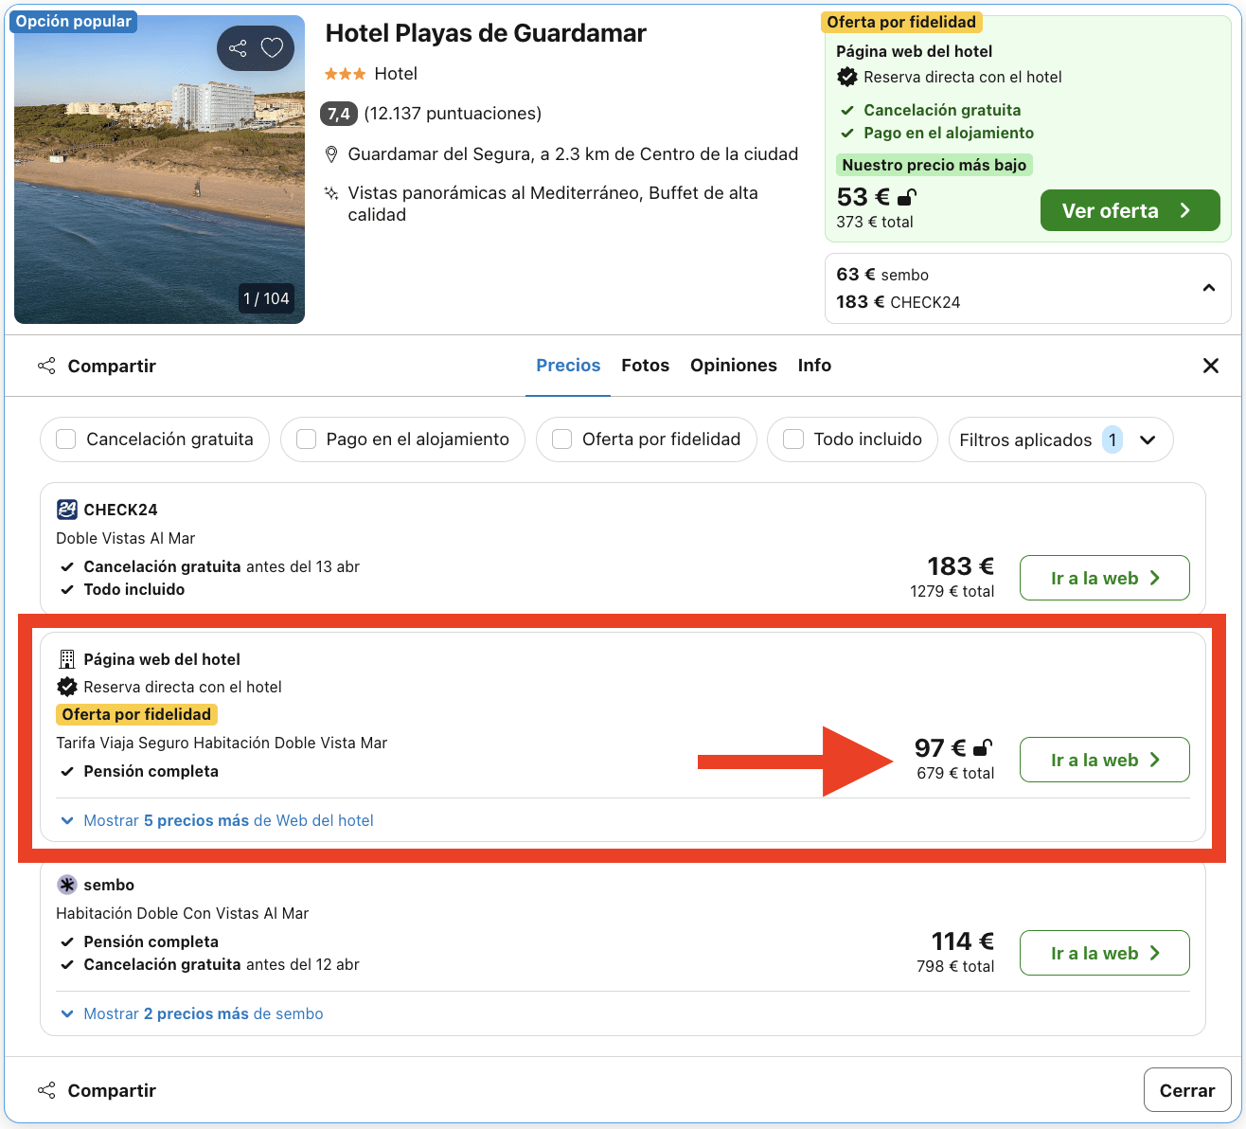Click the 373 € total text
This screenshot has width=1246, height=1129.
tap(875, 222)
